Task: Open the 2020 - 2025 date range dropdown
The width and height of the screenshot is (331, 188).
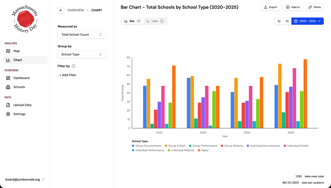Action: 307,21
